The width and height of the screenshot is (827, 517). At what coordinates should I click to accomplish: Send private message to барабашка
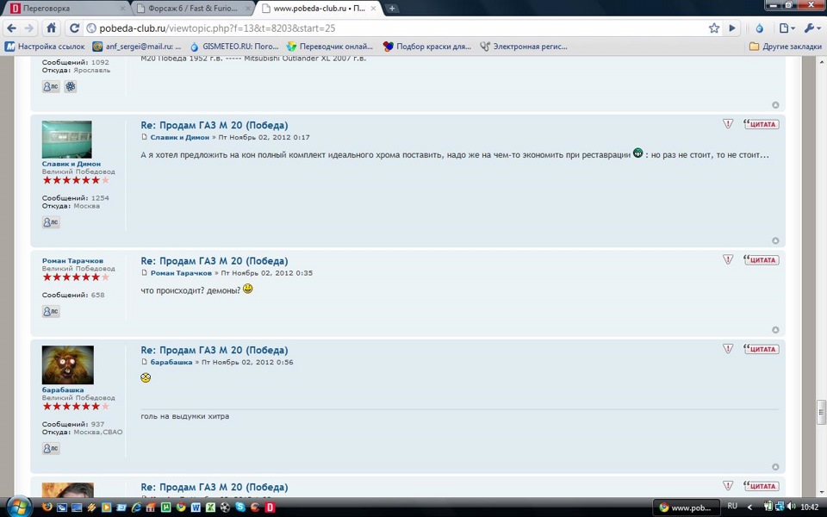tap(51, 448)
